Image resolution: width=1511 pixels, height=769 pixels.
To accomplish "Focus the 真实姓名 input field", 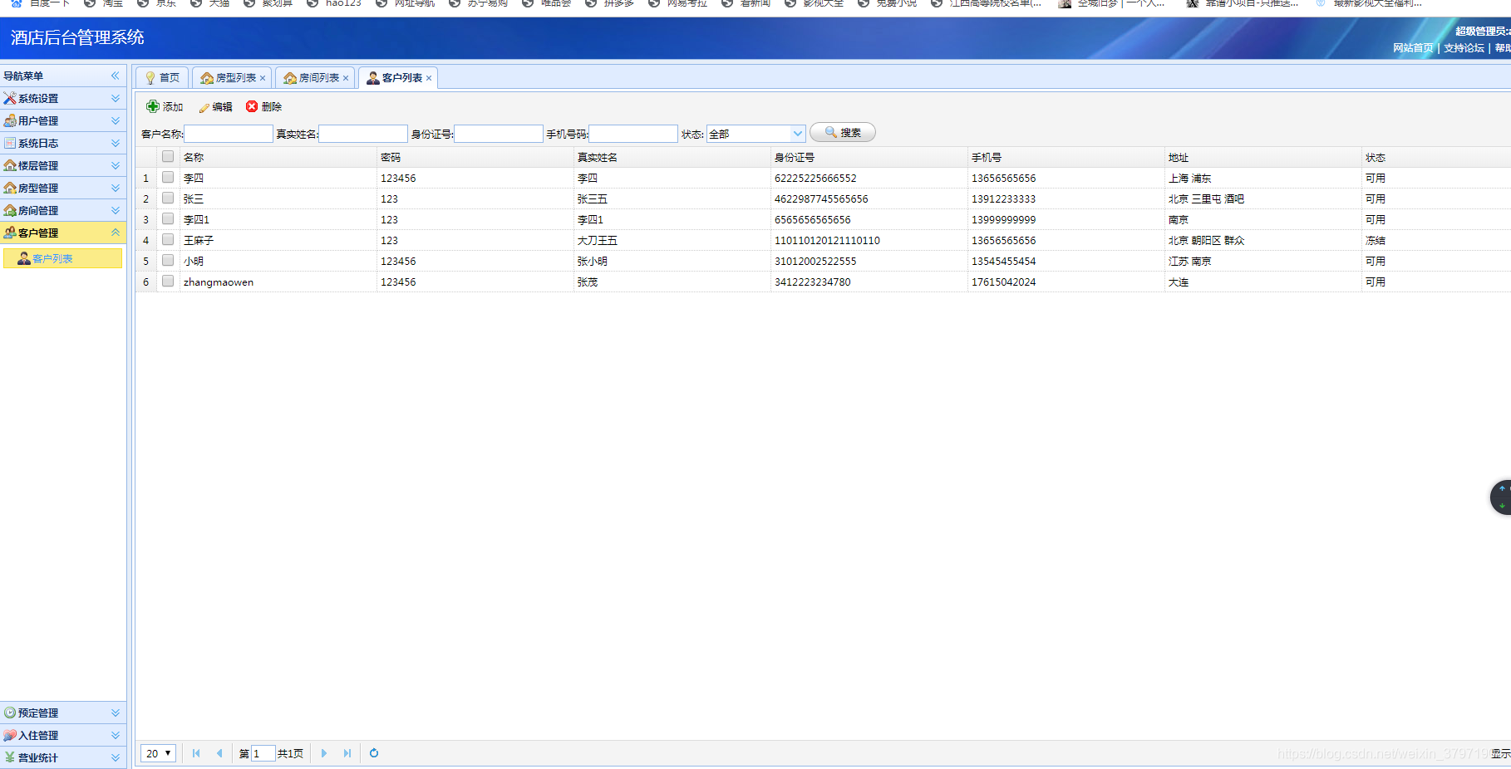I will (x=363, y=134).
